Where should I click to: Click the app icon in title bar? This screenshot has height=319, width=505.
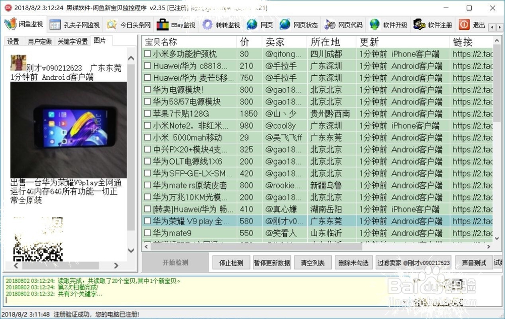(x=8, y=8)
